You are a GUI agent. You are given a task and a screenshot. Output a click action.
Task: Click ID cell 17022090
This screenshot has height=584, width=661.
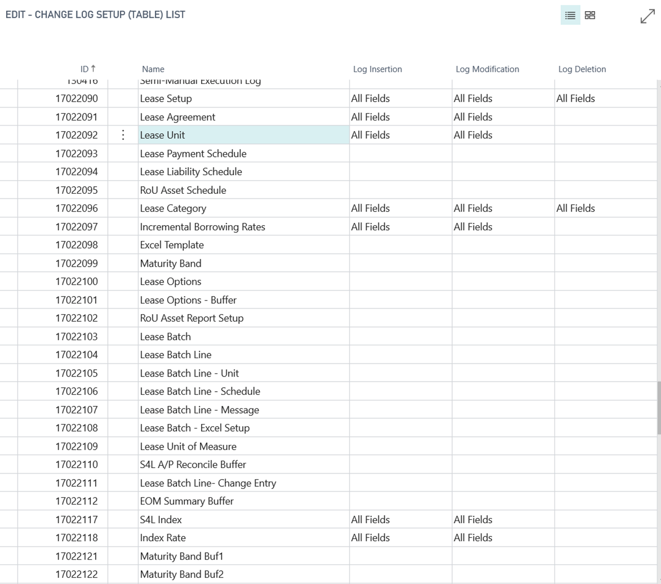(x=63, y=98)
